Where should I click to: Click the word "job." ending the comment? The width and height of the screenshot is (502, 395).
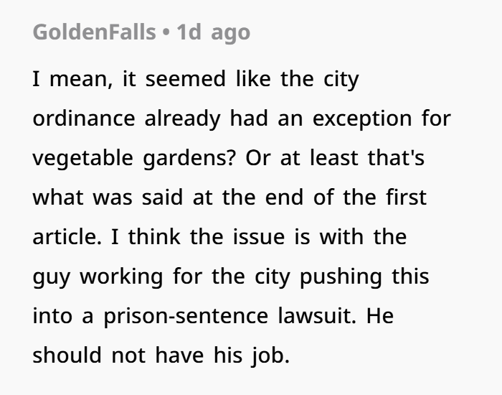point(270,355)
